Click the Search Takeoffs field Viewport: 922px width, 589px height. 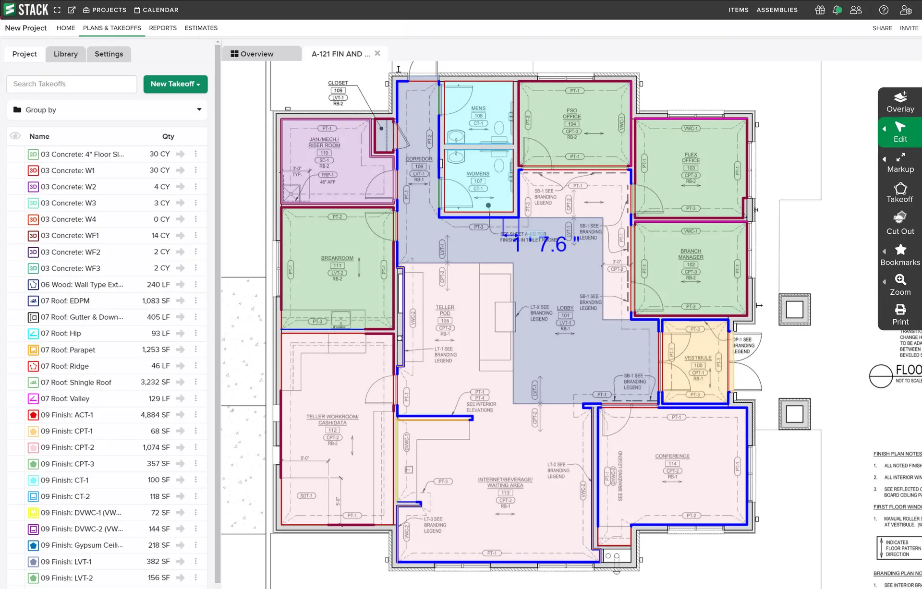click(x=72, y=84)
